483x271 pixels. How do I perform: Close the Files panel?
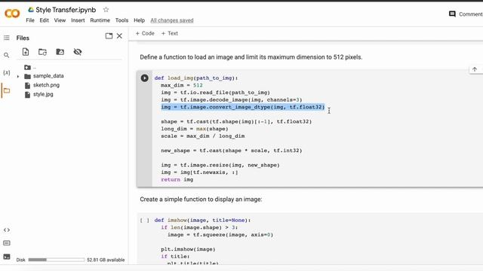coord(119,36)
